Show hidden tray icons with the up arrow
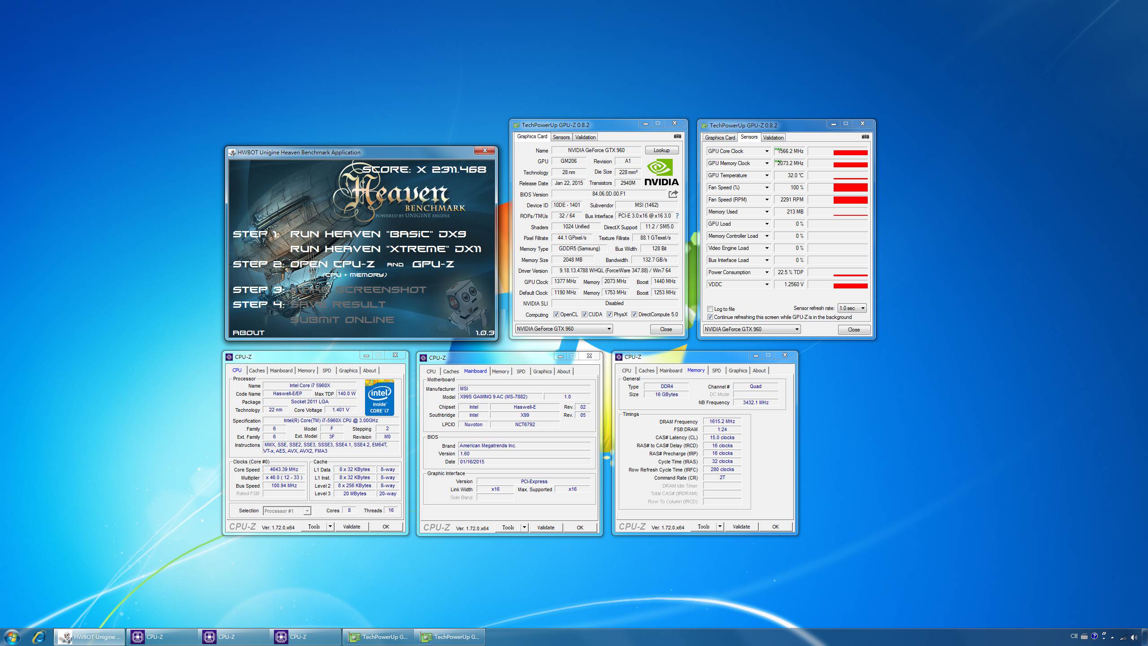Viewport: 1148px width, 646px height. [x=1112, y=637]
